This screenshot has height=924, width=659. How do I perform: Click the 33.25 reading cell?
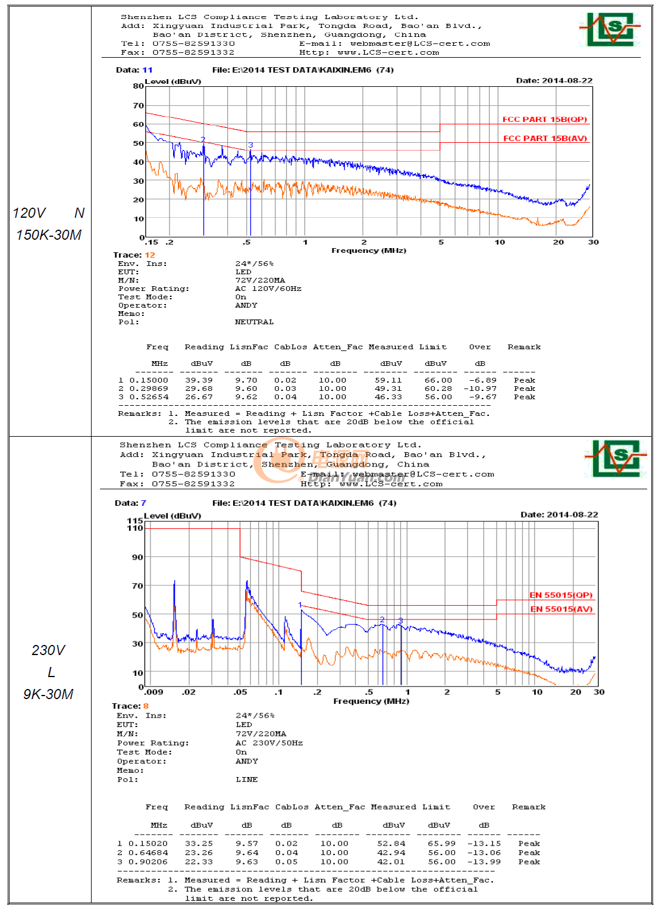(199, 844)
